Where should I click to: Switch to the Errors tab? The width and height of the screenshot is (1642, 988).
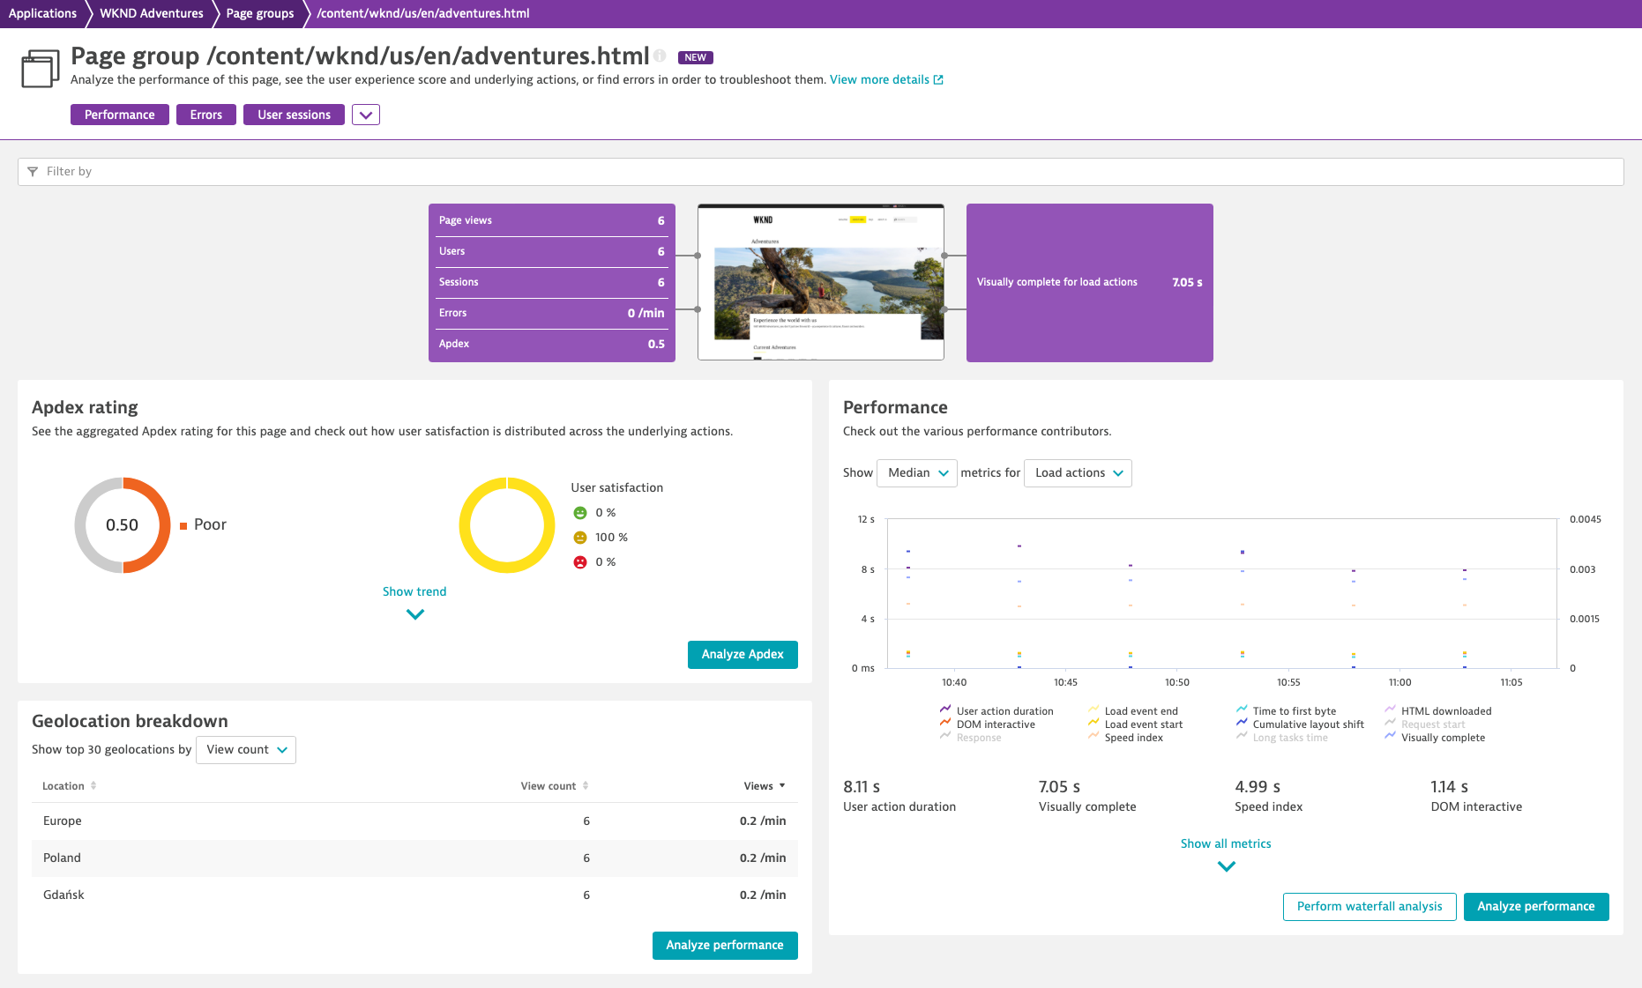click(x=205, y=114)
